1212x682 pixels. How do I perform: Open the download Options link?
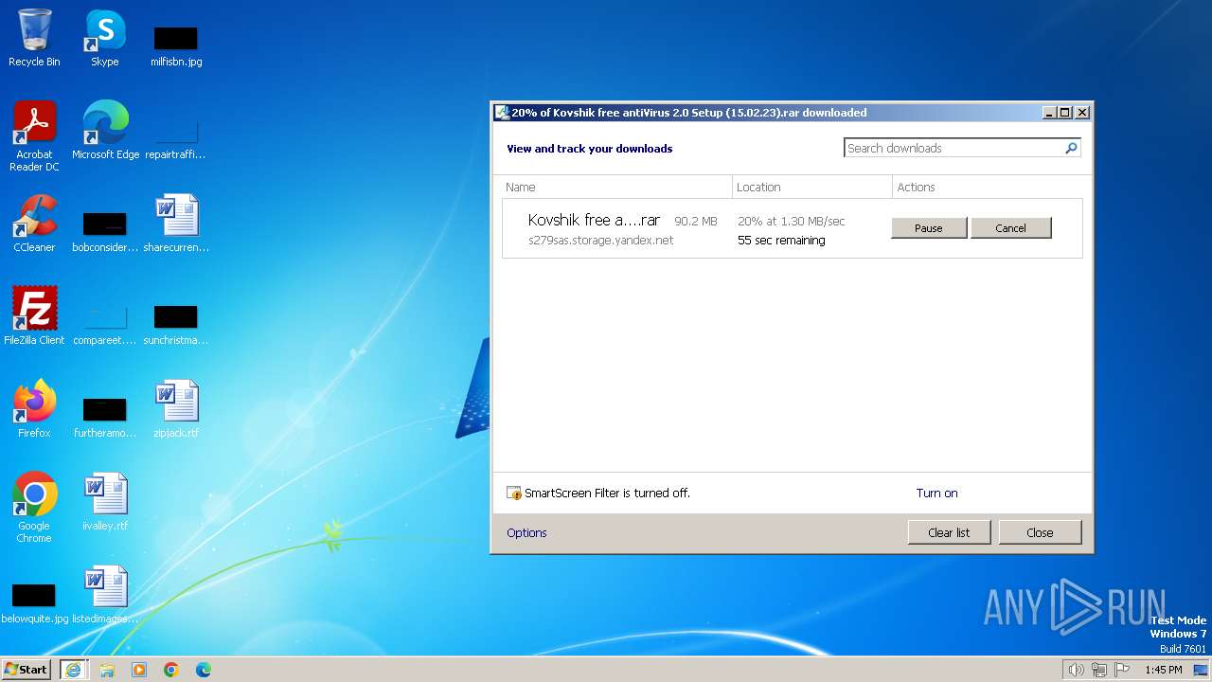coord(526,532)
